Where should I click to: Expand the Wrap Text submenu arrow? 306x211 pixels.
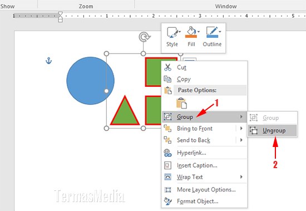(241, 177)
